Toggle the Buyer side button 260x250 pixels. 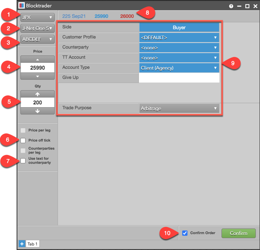pyautogui.click(x=179, y=28)
